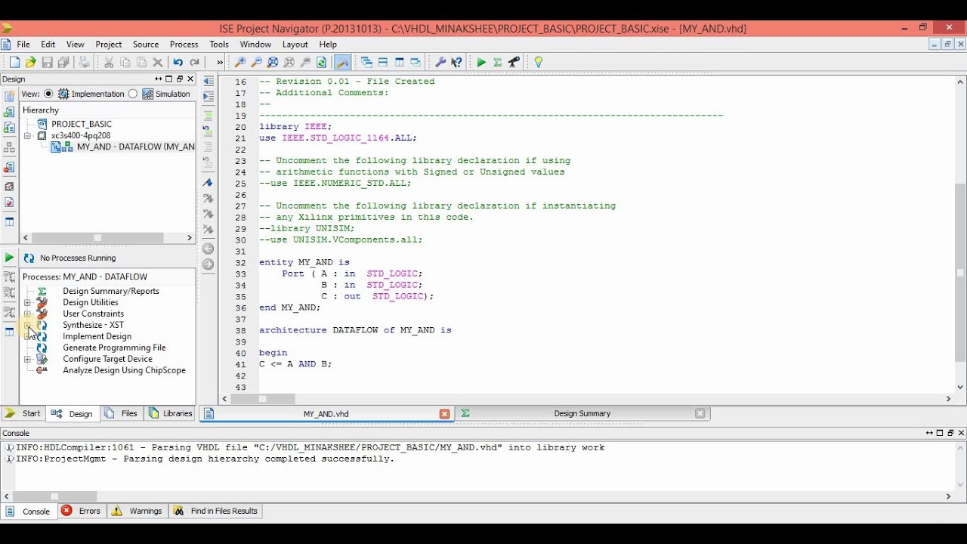Expand the Configure Target Device process
967x544 pixels.
[x=27, y=359]
